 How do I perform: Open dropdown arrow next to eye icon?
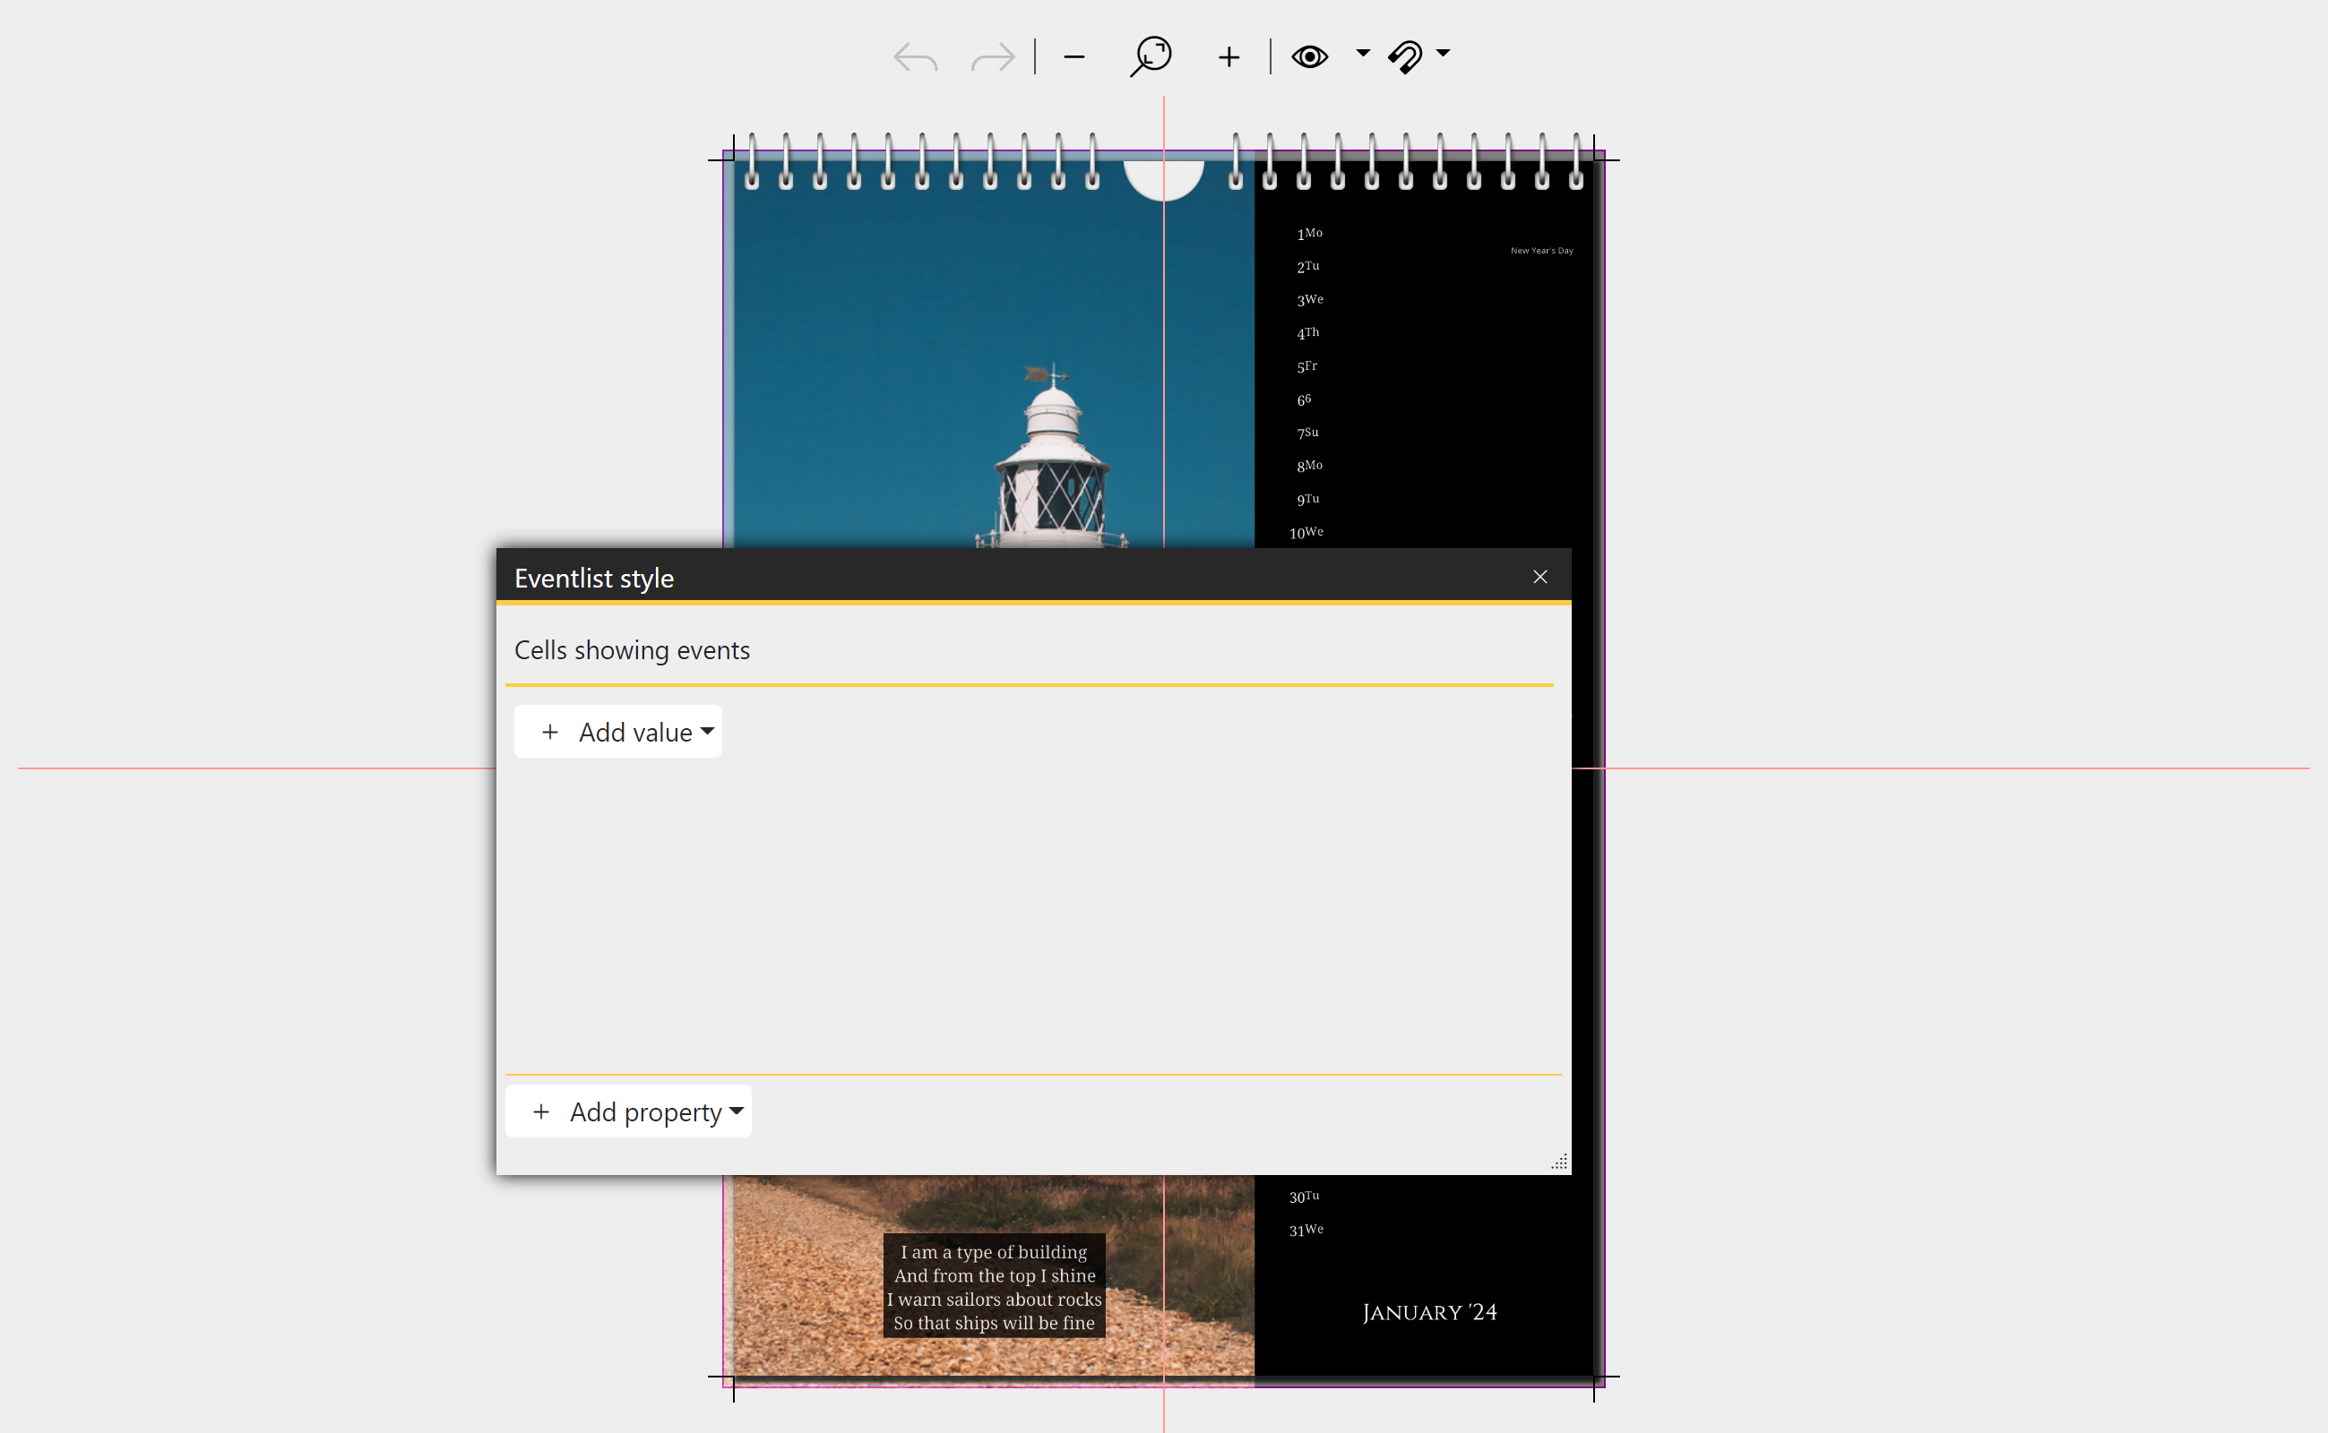coord(1363,53)
